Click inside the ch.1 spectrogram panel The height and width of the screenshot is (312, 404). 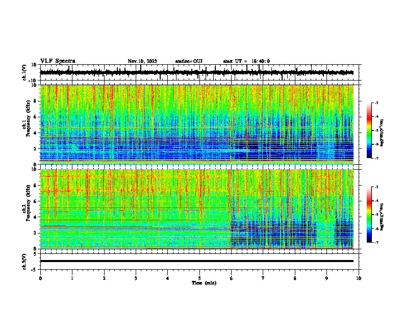click(x=197, y=124)
